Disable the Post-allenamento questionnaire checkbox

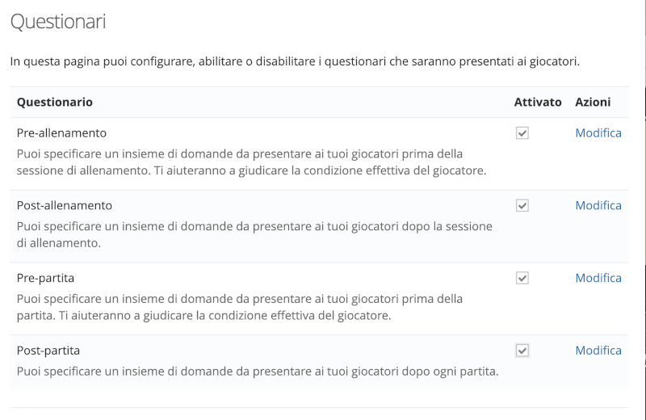click(x=522, y=206)
